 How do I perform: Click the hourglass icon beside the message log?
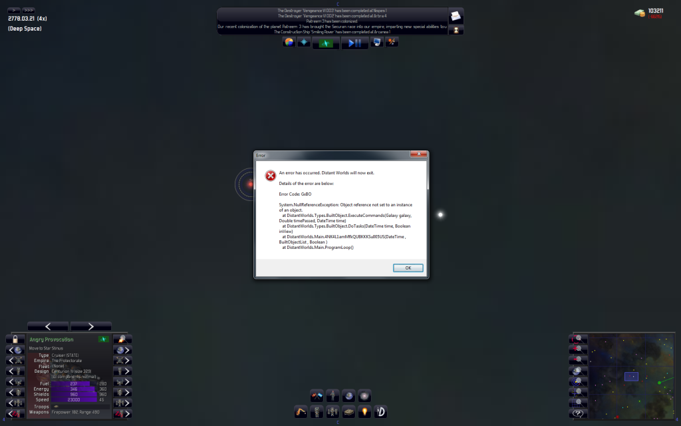[x=456, y=30]
